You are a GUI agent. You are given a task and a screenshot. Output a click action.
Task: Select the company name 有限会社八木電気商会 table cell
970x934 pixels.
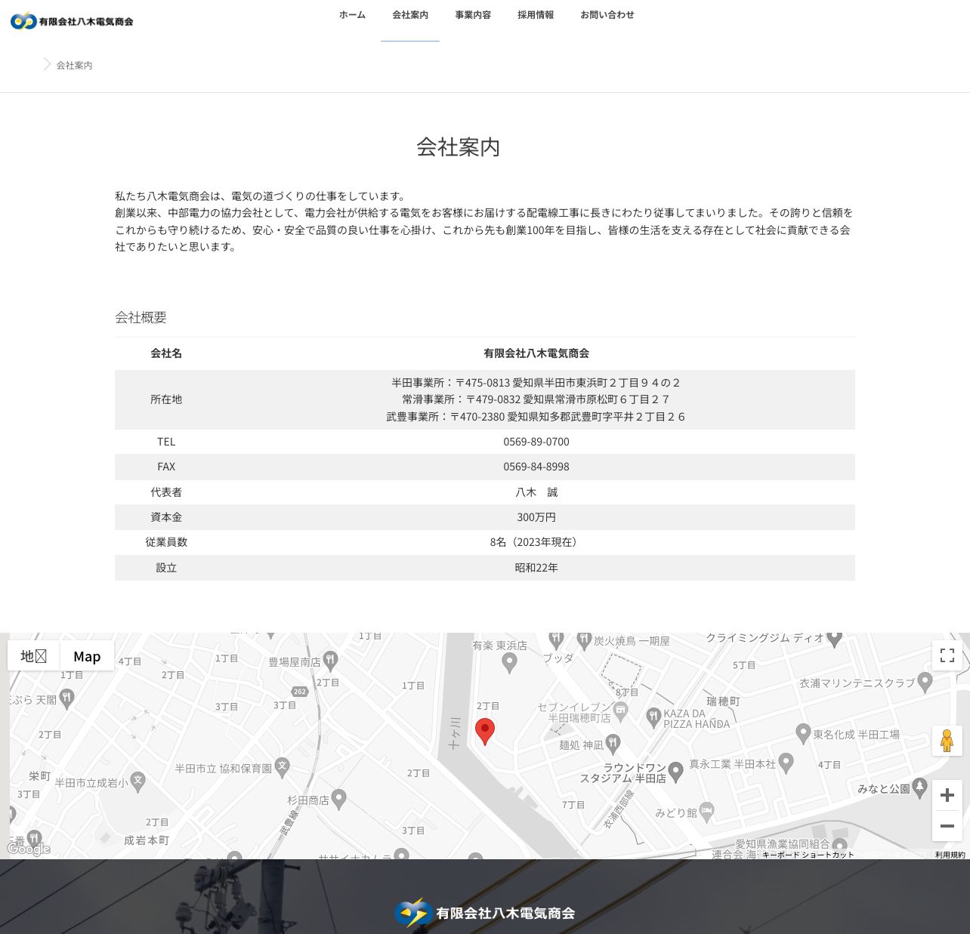pyautogui.click(x=536, y=353)
